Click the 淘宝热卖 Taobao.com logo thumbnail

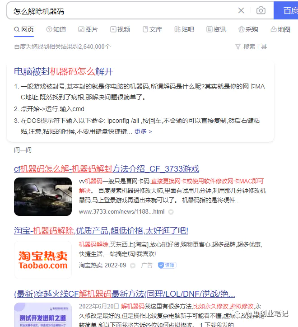pos(43,260)
